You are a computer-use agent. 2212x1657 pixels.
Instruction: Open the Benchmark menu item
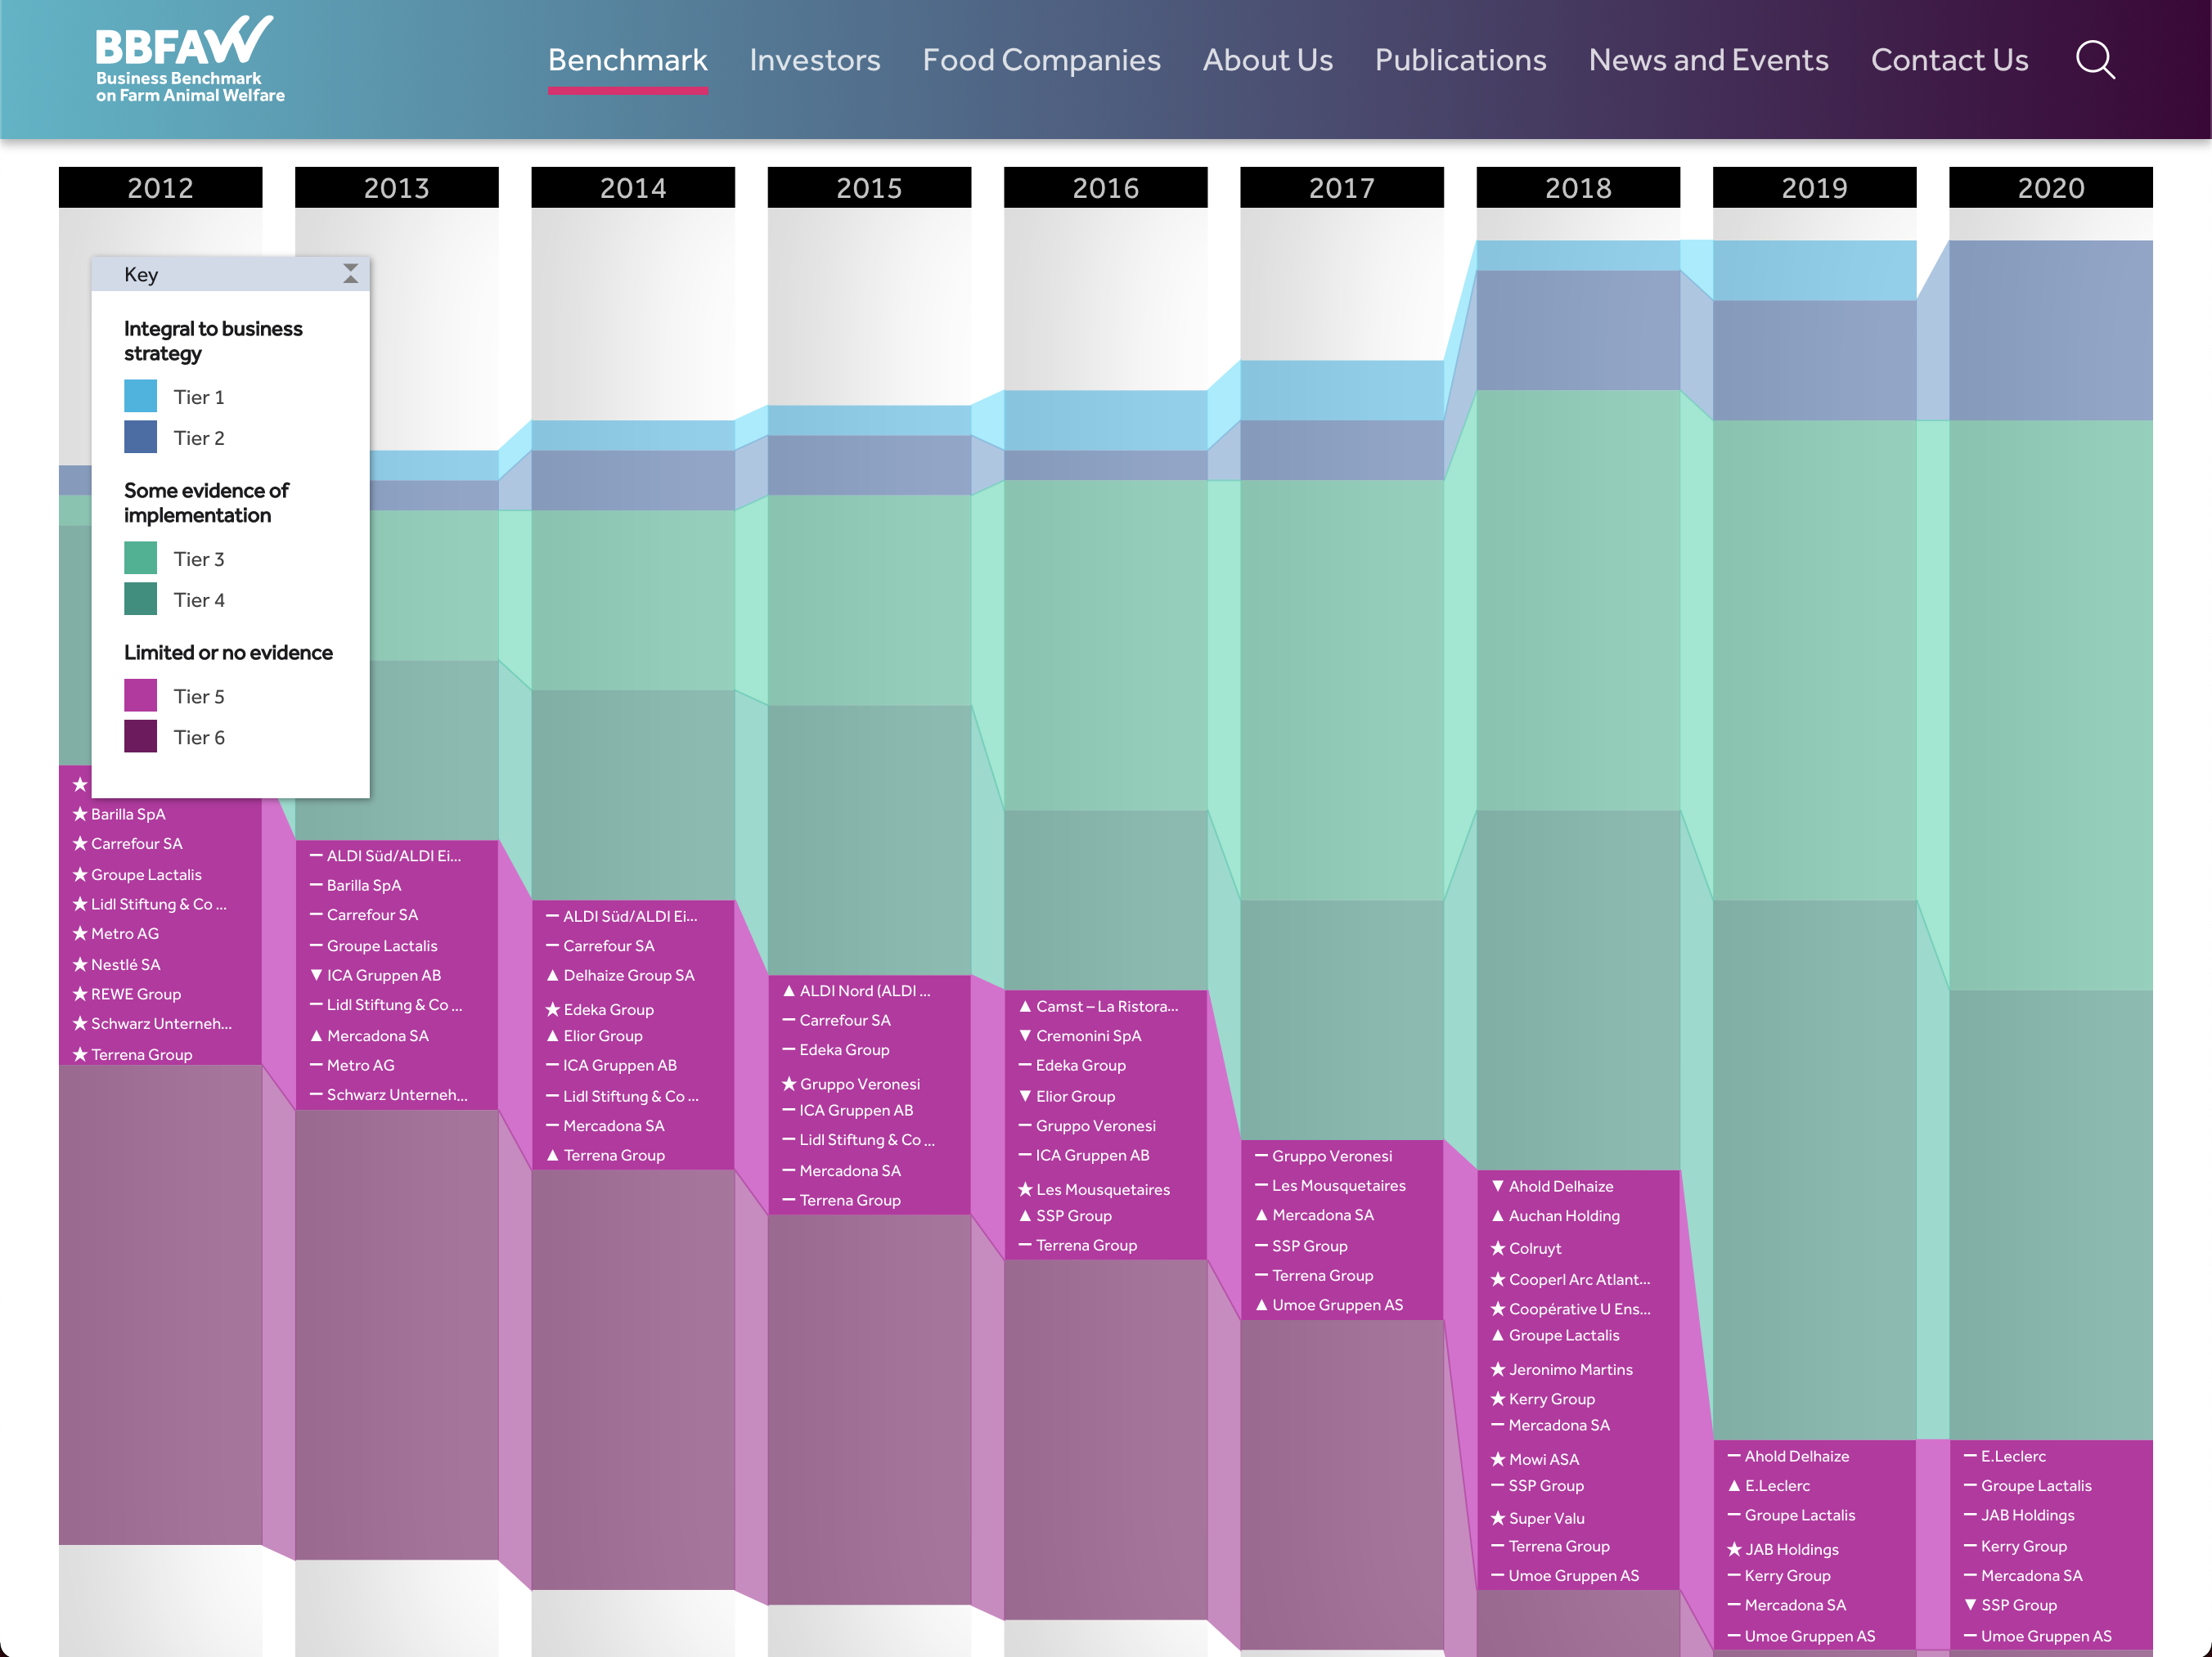627,60
